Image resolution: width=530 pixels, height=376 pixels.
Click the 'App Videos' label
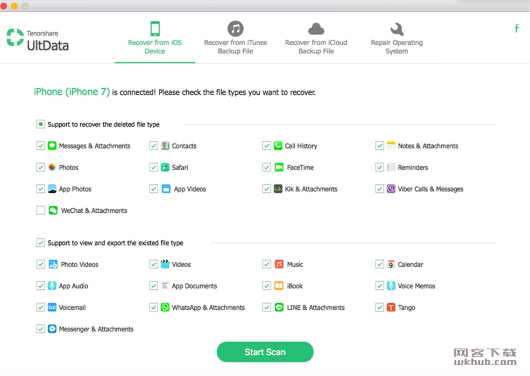pyautogui.click(x=190, y=189)
